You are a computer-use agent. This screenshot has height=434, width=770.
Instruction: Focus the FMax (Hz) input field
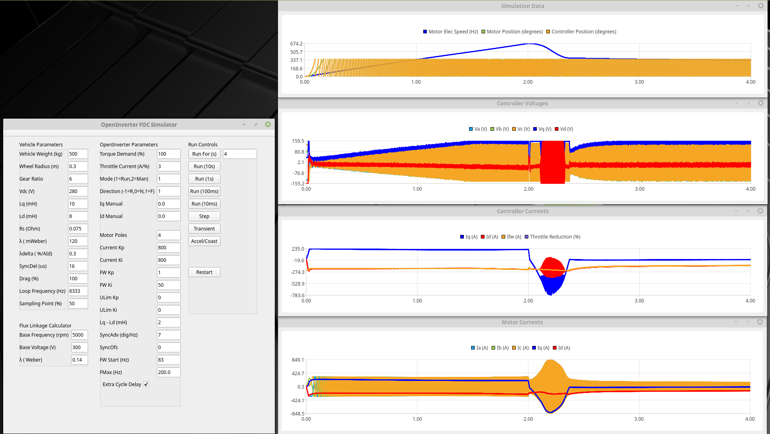pyautogui.click(x=168, y=372)
